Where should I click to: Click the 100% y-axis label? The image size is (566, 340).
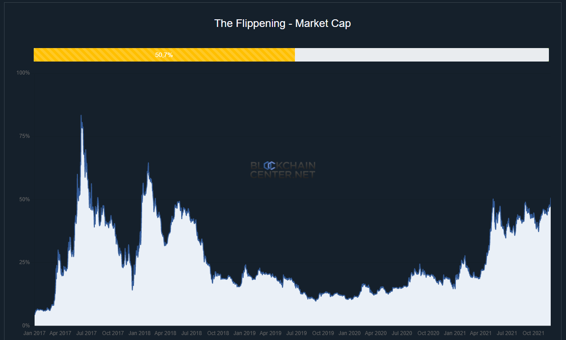[x=23, y=73]
